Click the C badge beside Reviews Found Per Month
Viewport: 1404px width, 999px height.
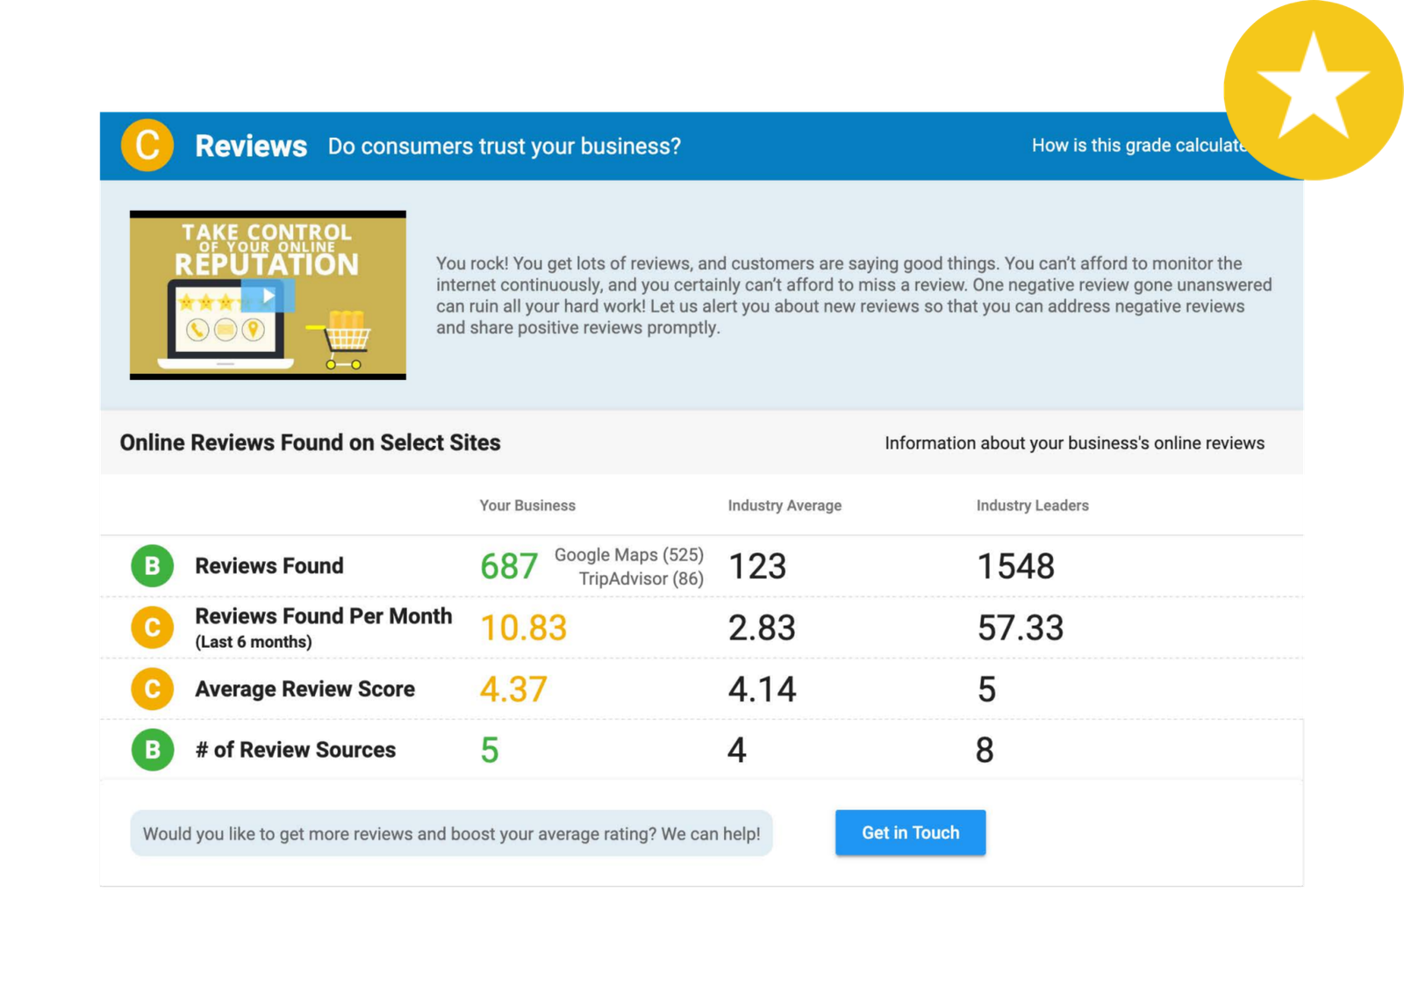point(153,627)
